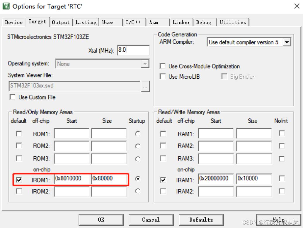Image resolution: width=303 pixels, height=228 pixels.
Task: Switch to the Device tab
Action: coord(14,23)
